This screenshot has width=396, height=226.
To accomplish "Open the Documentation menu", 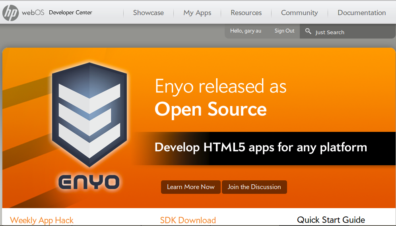I will [x=362, y=13].
